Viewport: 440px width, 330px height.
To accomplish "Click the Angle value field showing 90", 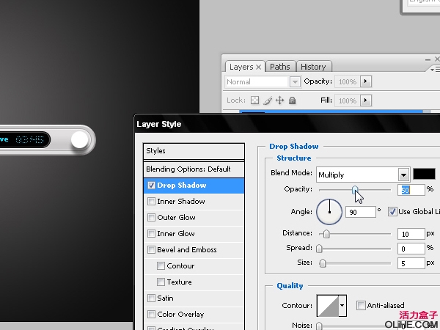I will 360,212.
